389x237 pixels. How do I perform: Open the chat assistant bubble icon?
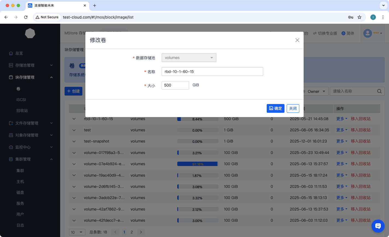[378, 226]
